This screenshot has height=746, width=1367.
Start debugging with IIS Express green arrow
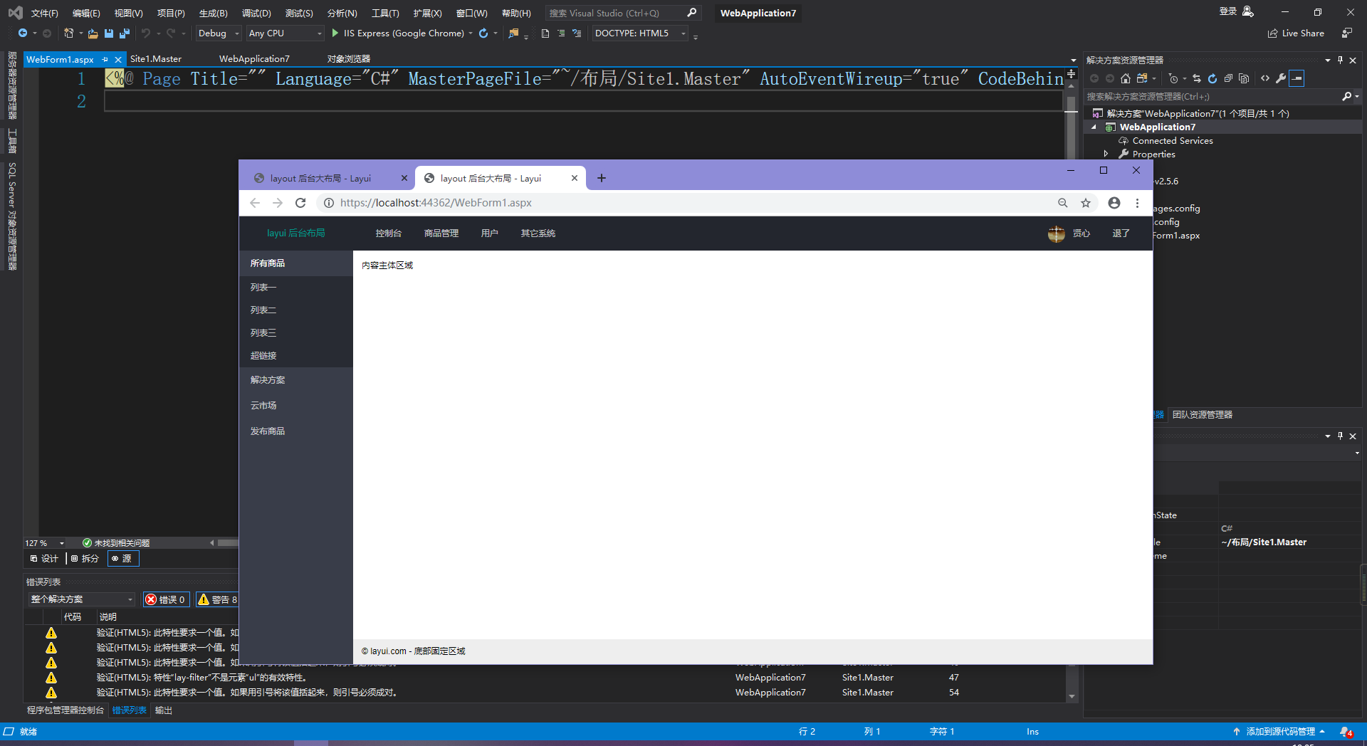(334, 33)
